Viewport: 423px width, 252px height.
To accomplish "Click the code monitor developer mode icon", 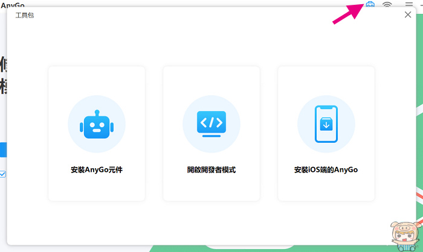I will 211,124.
